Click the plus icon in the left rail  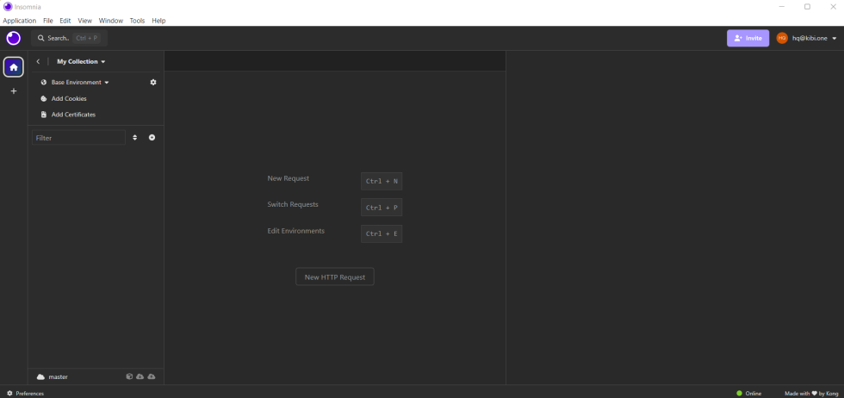[x=13, y=91]
